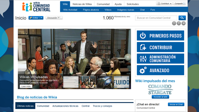The width and height of the screenshot is (199, 112).
Task: Open Blog de noticias de Wikia heading
Action: click(x=37, y=97)
